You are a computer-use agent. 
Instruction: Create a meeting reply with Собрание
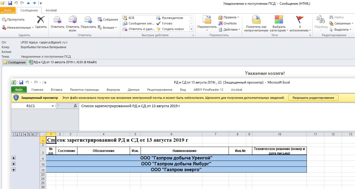coord(108,19)
